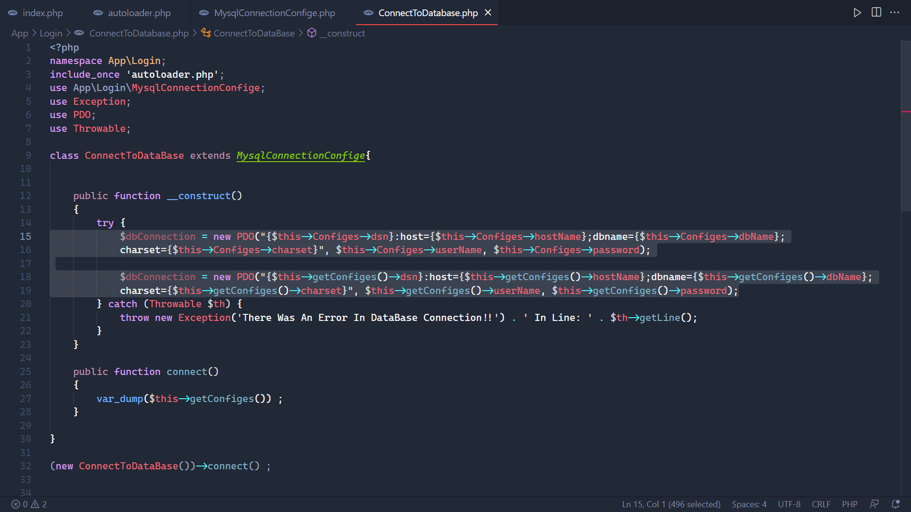Click 'catch' keyword on line 20
The image size is (911, 512).
pos(122,304)
